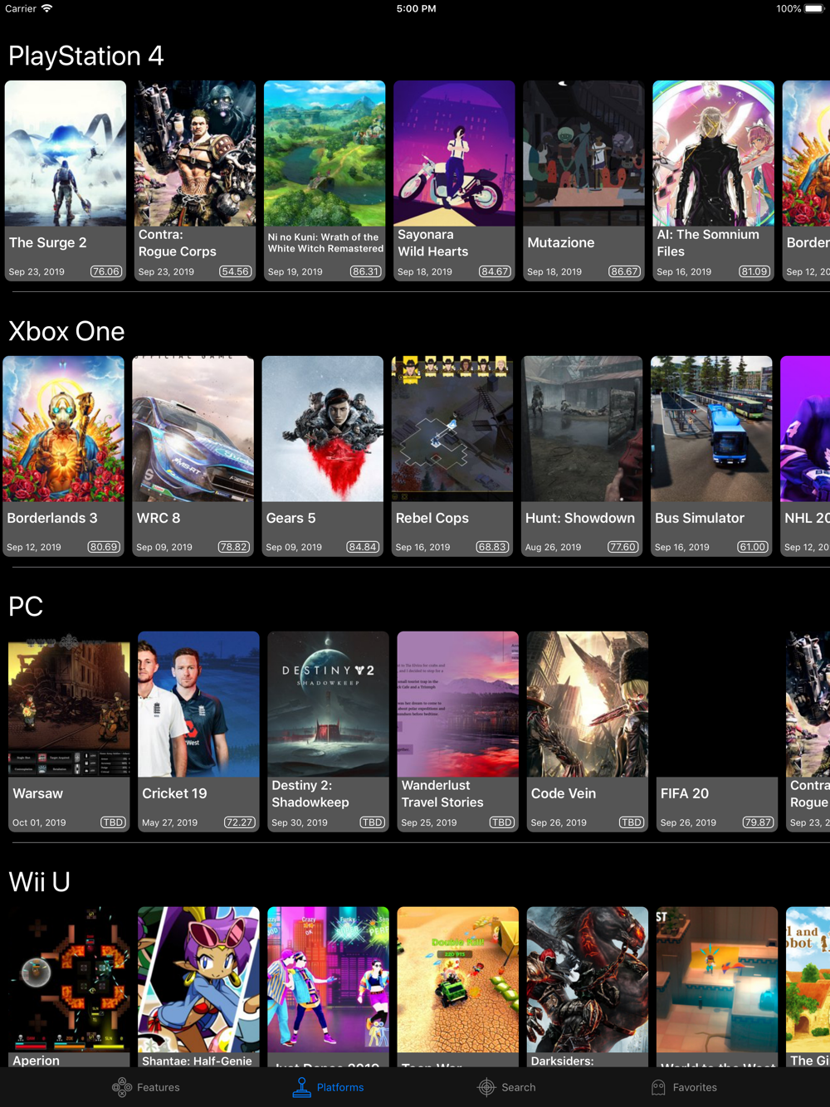Image resolution: width=830 pixels, height=1107 pixels.
Task: Click Sayonara Wild Hearts score 84.67
Action: [495, 271]
